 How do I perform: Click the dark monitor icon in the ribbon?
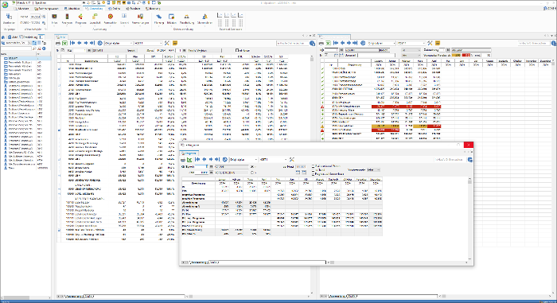tap(54, 17)
